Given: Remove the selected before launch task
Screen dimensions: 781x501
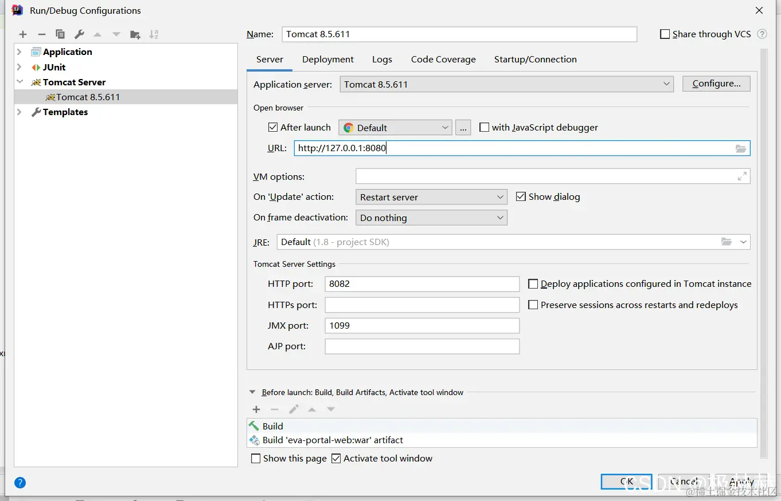Looking at the screenshot, I should point(275,409).
